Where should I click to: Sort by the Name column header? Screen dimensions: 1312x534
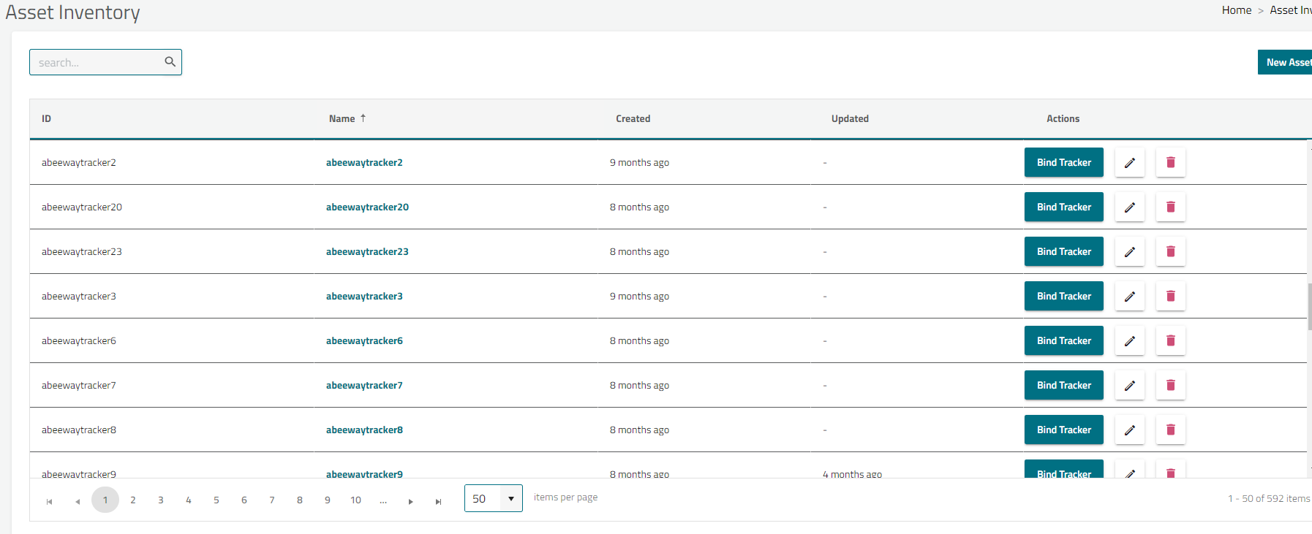[x=342, y=119]
